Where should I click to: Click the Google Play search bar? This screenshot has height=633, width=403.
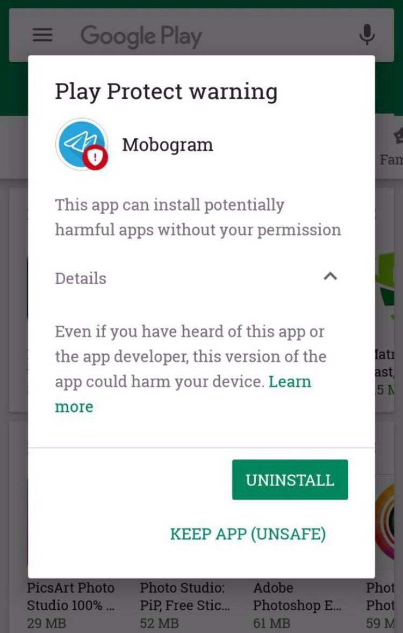pyautogui.click(x=201, y=35)
